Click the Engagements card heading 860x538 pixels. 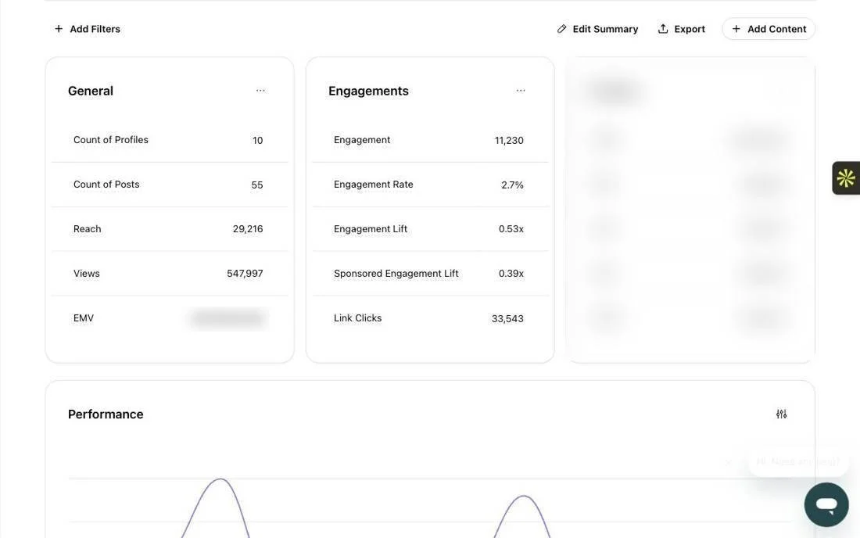tap(368, 91)
